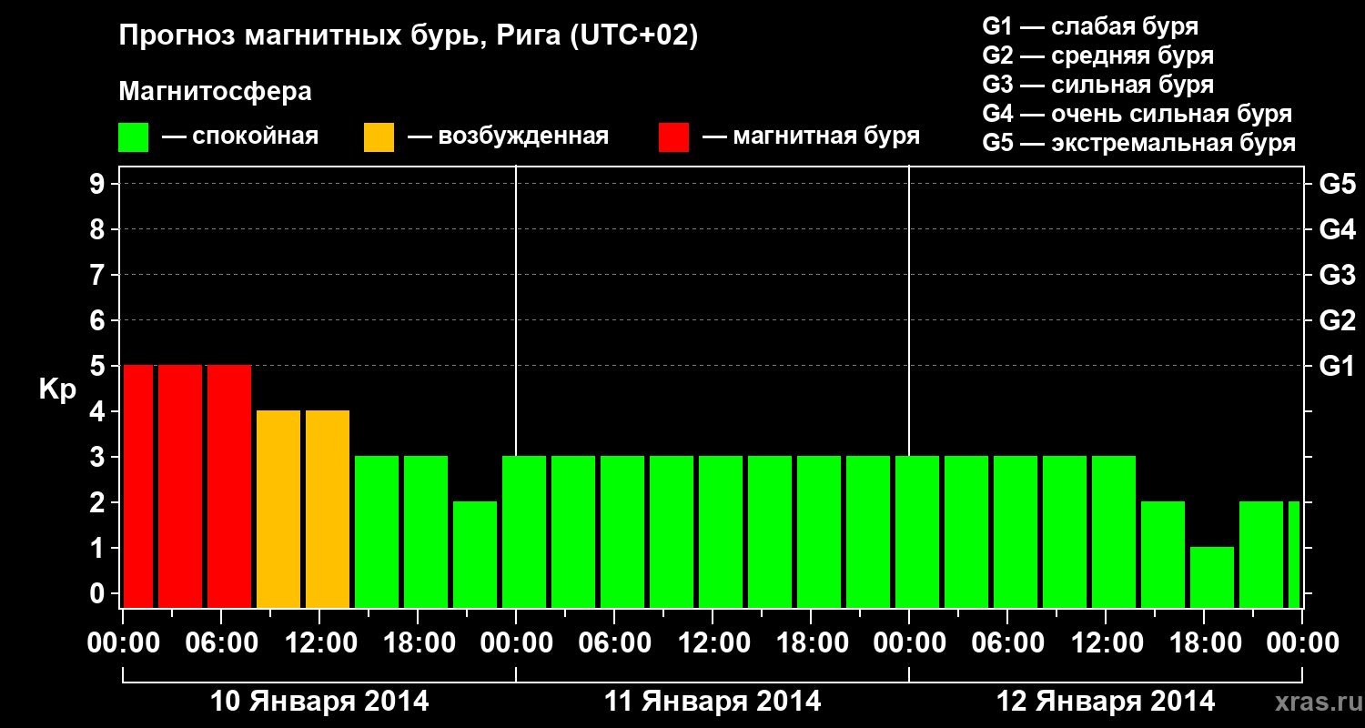The image size is (1365, 728).
Task: Click the 'G4 — очень сильная буря' description
Action: pos(1137,114)
